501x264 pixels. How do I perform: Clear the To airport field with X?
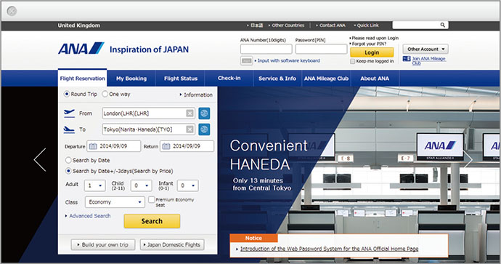pyautogui.click(x=190, y=129)
